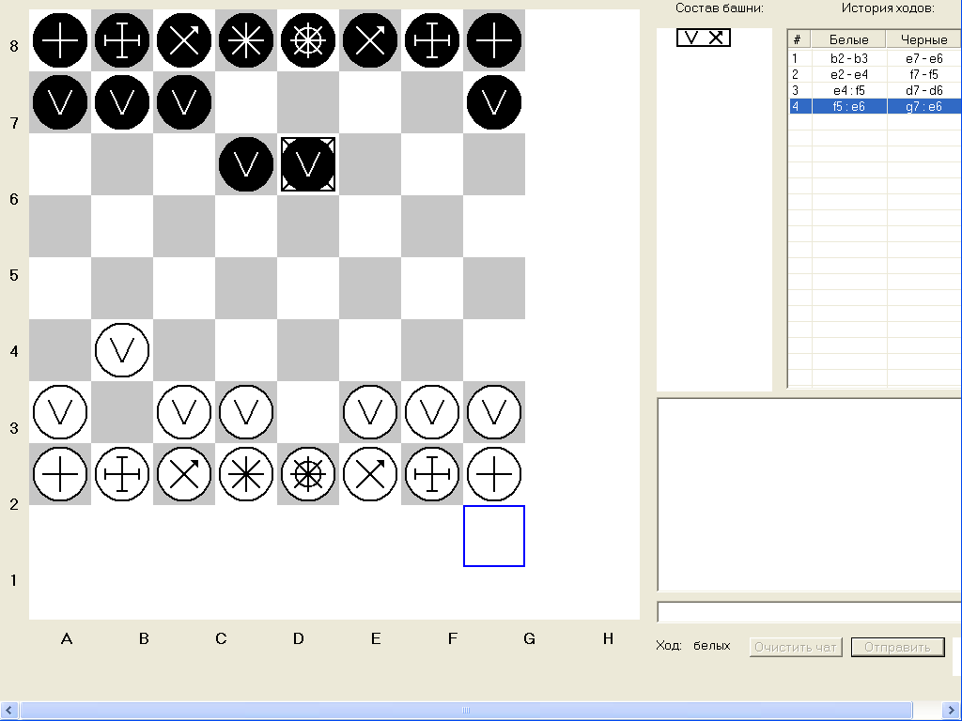Select unhighlighted black V piece in third row
Screen dimensions: 962x721
pyautogui.click(x=246, y=164)
